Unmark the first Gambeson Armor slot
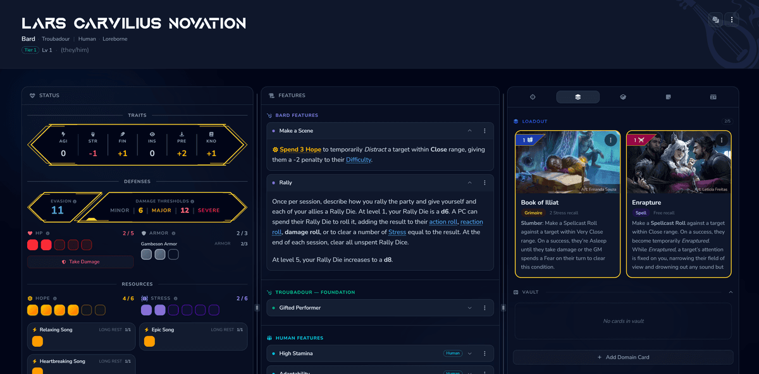759x374 pixels. point(146,254)
